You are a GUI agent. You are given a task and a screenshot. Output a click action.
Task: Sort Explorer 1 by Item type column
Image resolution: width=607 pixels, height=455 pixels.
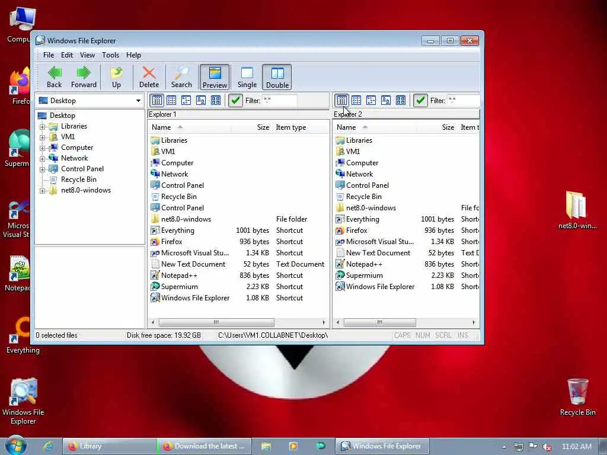(x=300, y=127)
